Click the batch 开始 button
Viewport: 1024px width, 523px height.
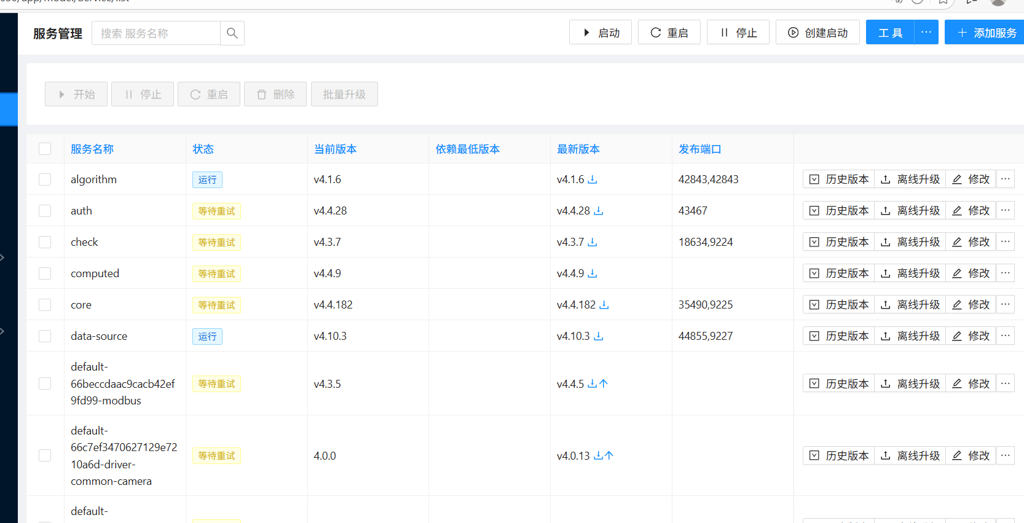(x=76, y=94)
